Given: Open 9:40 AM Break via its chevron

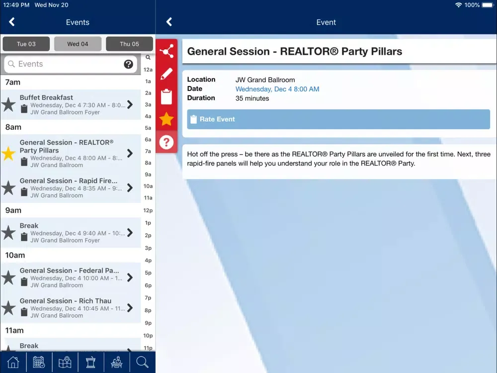Looking at the screenshot, I should pyautogui.click(x=130, y=232).
